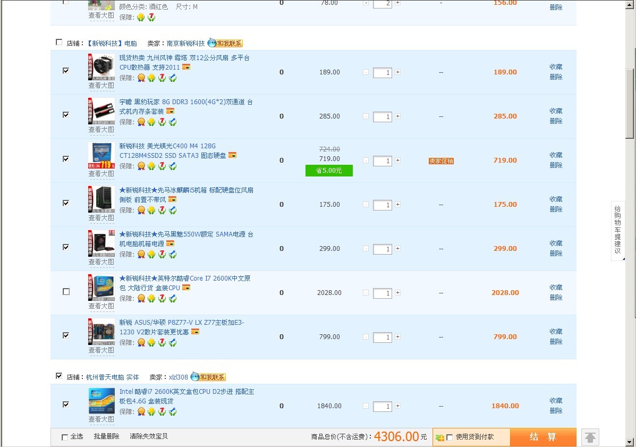Click the gold medal guarantee icon for 九州风神 cooler
Image resolution: width=636 pixels, height=447 pixels.
tap(141, 78)
